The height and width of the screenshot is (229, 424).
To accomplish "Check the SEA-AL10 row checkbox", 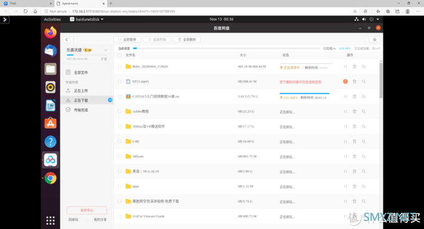I will (x=119, y=172).
